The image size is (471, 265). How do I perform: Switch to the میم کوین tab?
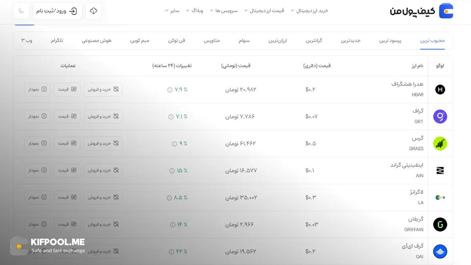pyautogui.click(x=140, y=40)
